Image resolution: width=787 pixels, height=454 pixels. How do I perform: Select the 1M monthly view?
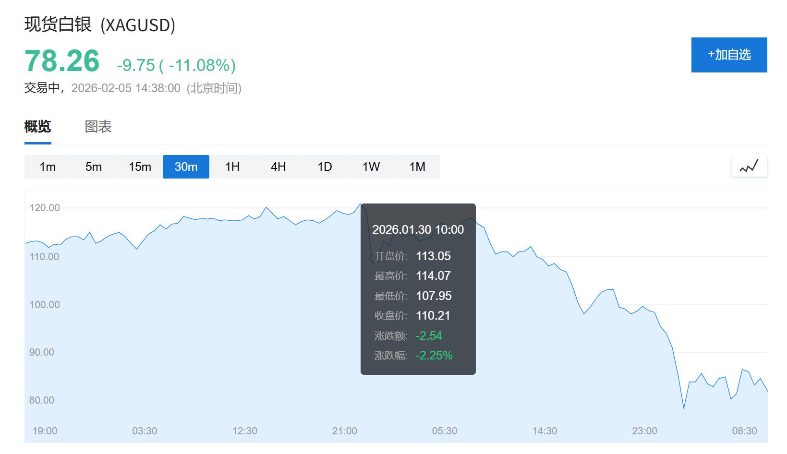pos(417,167)
